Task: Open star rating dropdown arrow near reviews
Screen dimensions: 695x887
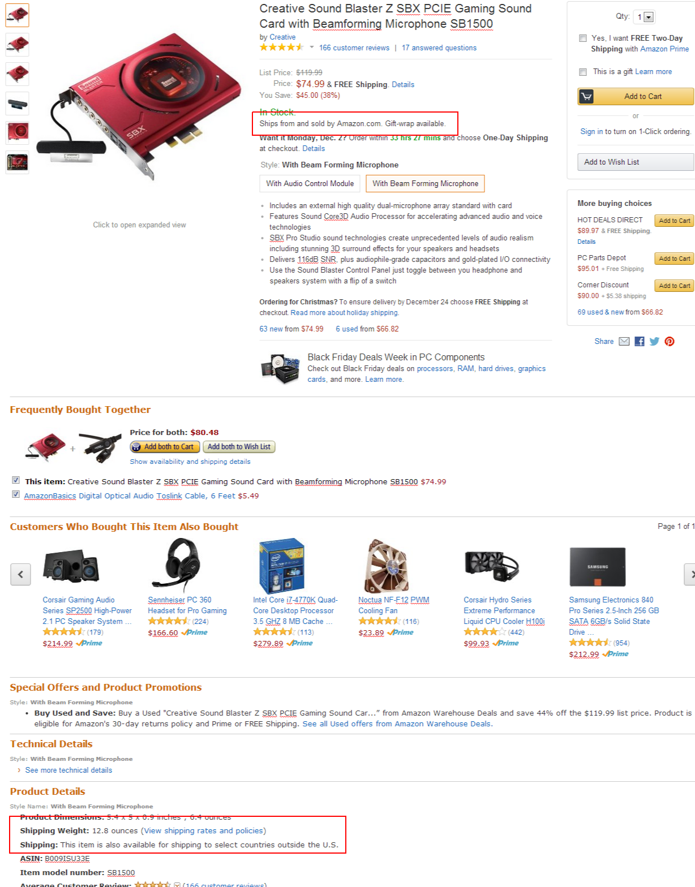Action: pos(311,48)
